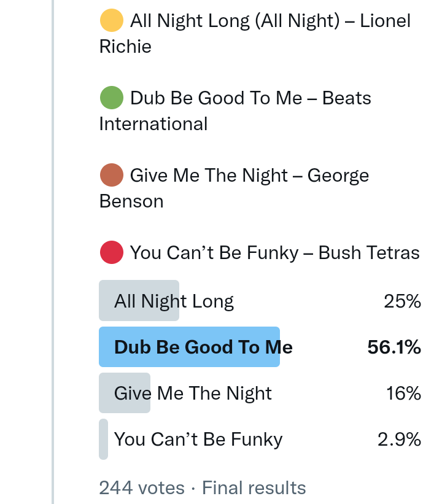Select the 'You Can't Be Funky' poll result bar
The width and height of the screenshot is (442, 504).
pyautogui.click(x=104, y=439)
